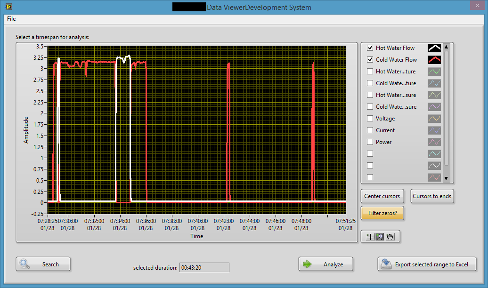Select the zoom magnifier tool in graph palette
The image size is (488, 288).
(380, 237)
